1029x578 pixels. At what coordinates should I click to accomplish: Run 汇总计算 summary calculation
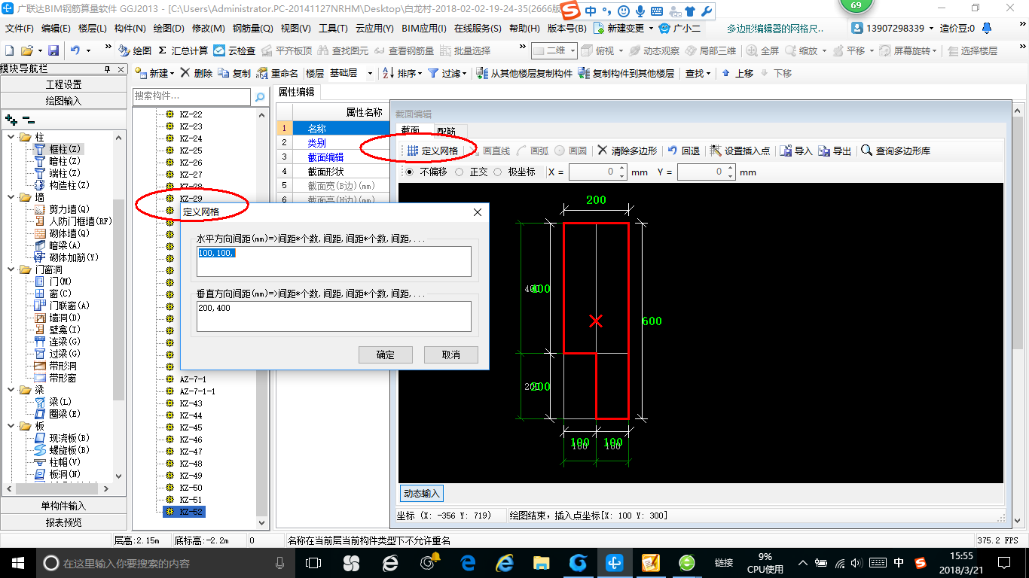click(183, 50)
